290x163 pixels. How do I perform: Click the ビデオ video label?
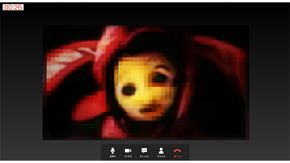pos(128,157)
